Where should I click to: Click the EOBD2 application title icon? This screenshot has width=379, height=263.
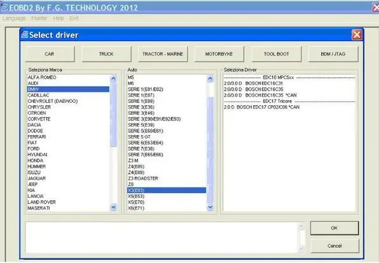click(4, 8)
